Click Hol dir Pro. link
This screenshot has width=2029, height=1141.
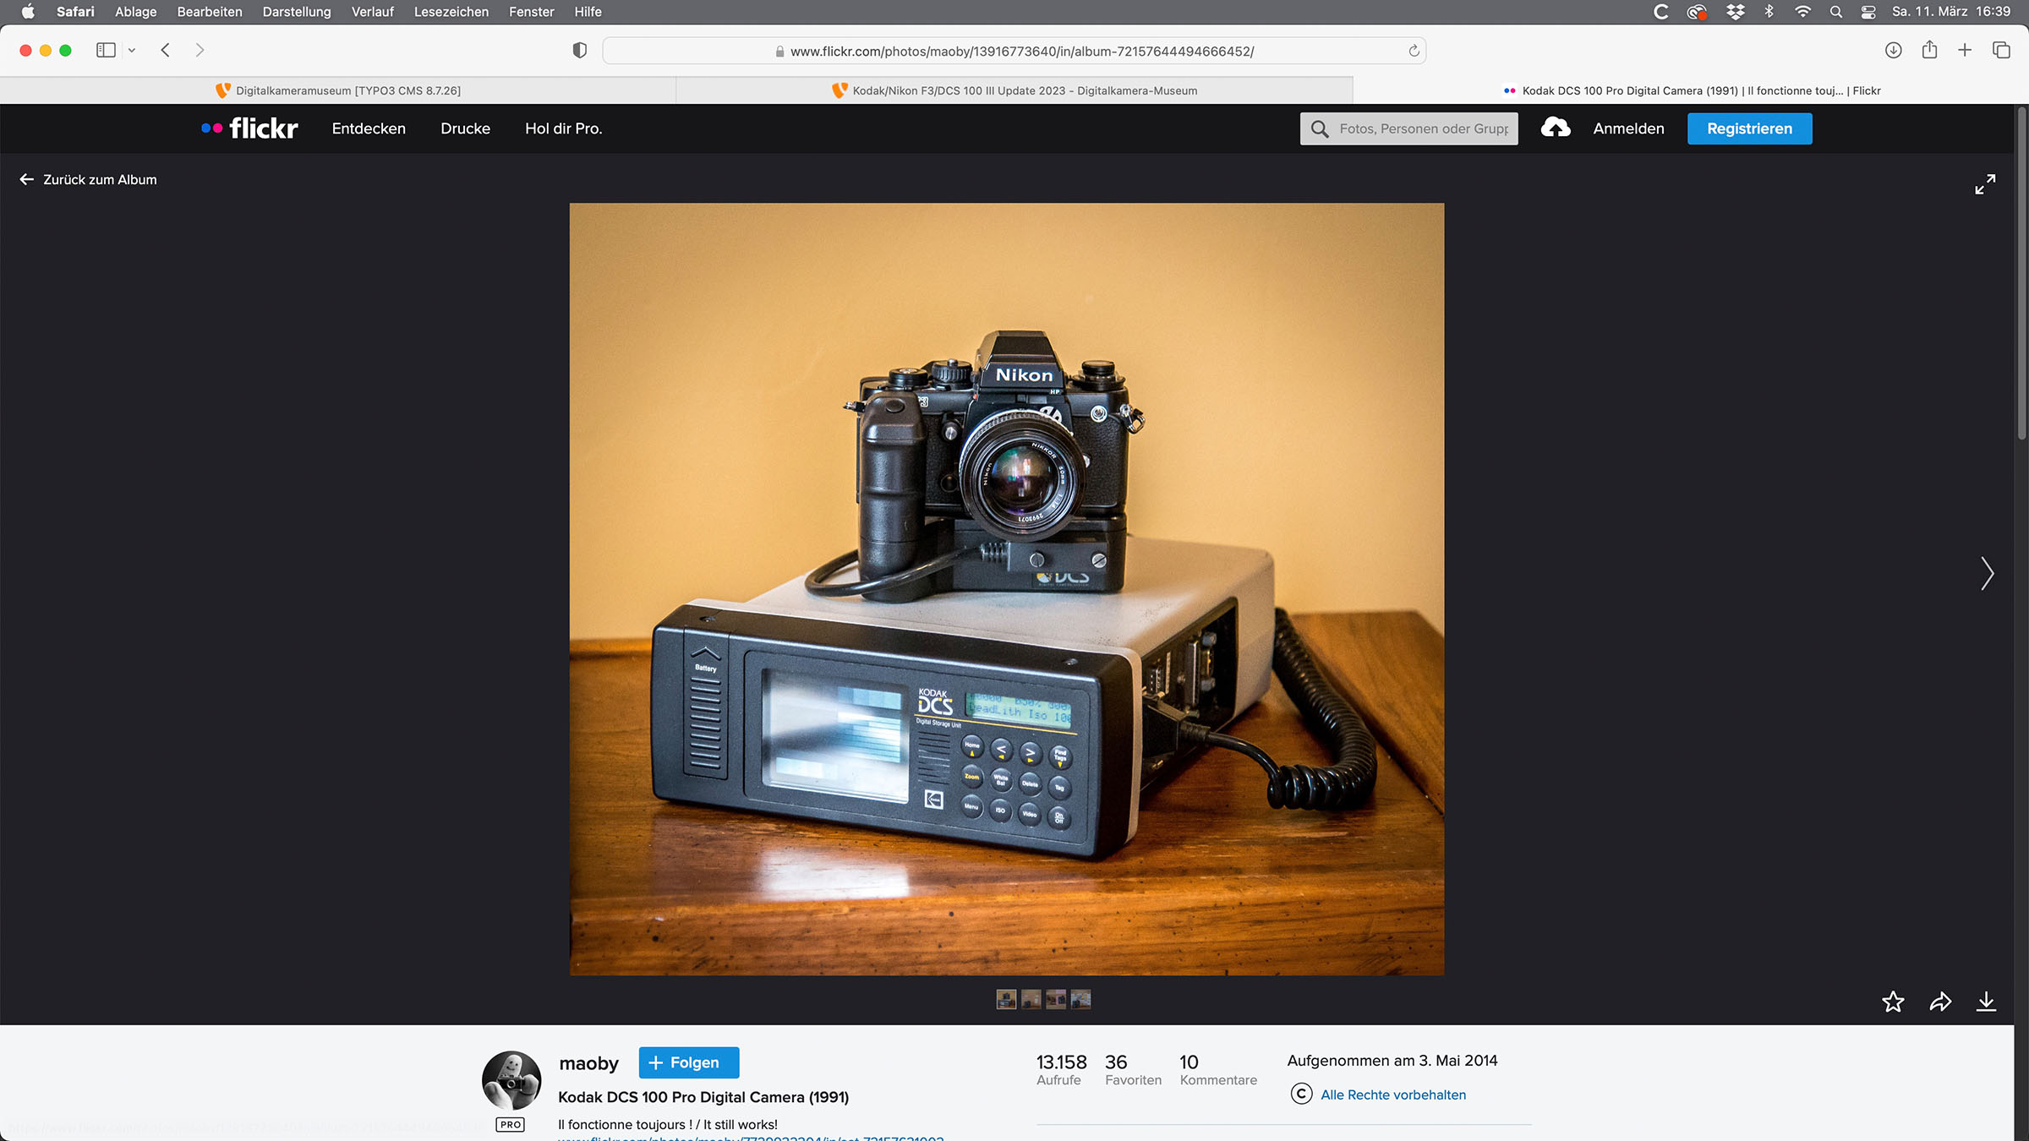coord(563,128)
